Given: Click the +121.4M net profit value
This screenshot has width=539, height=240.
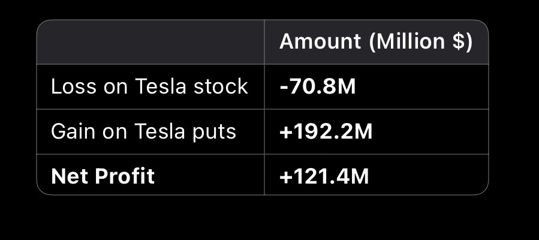Looking at the screenshot, I should point(324,177).
